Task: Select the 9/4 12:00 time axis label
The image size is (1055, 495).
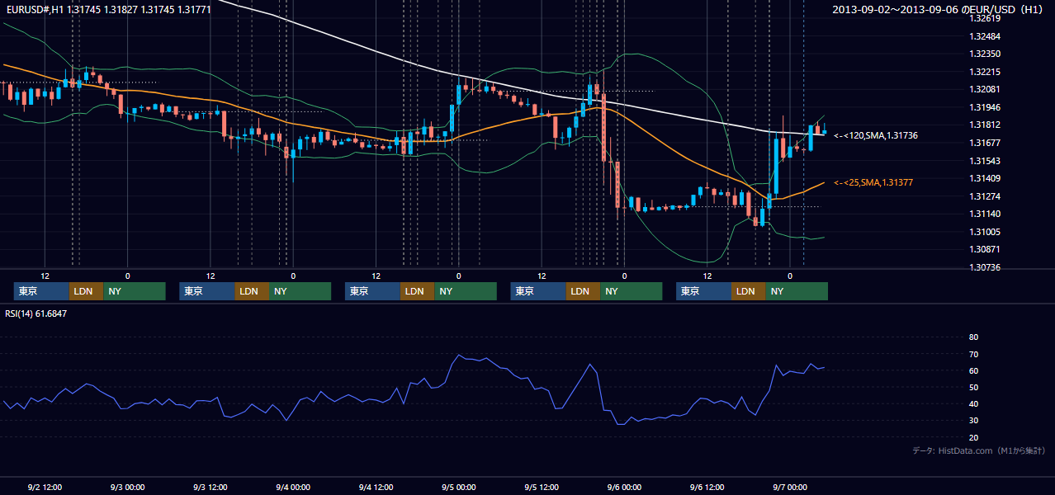Action: click(376, 487)
